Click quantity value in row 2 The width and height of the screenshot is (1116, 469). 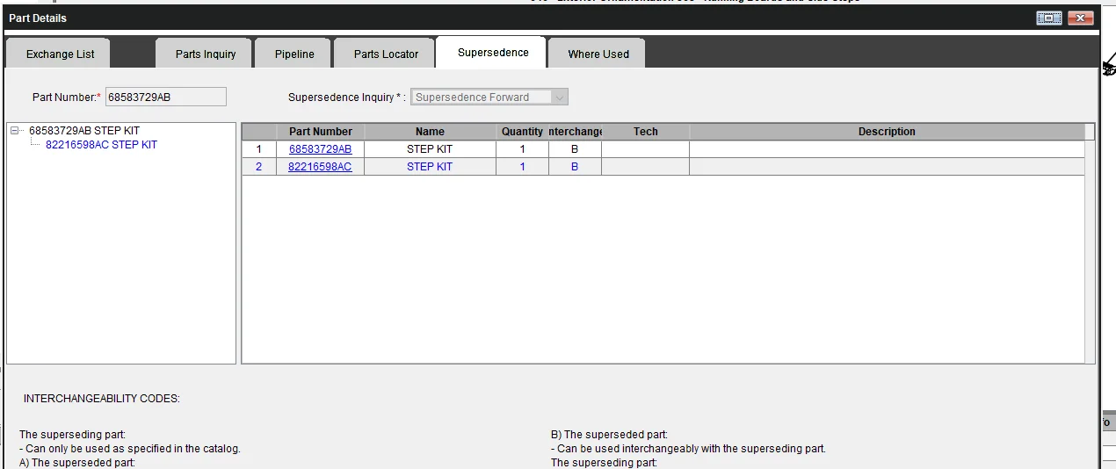click(x=523, y=166)
